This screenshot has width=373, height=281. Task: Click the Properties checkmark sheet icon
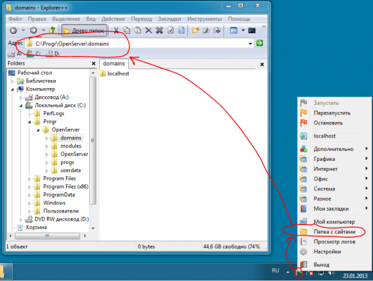[x=171, y=30]
